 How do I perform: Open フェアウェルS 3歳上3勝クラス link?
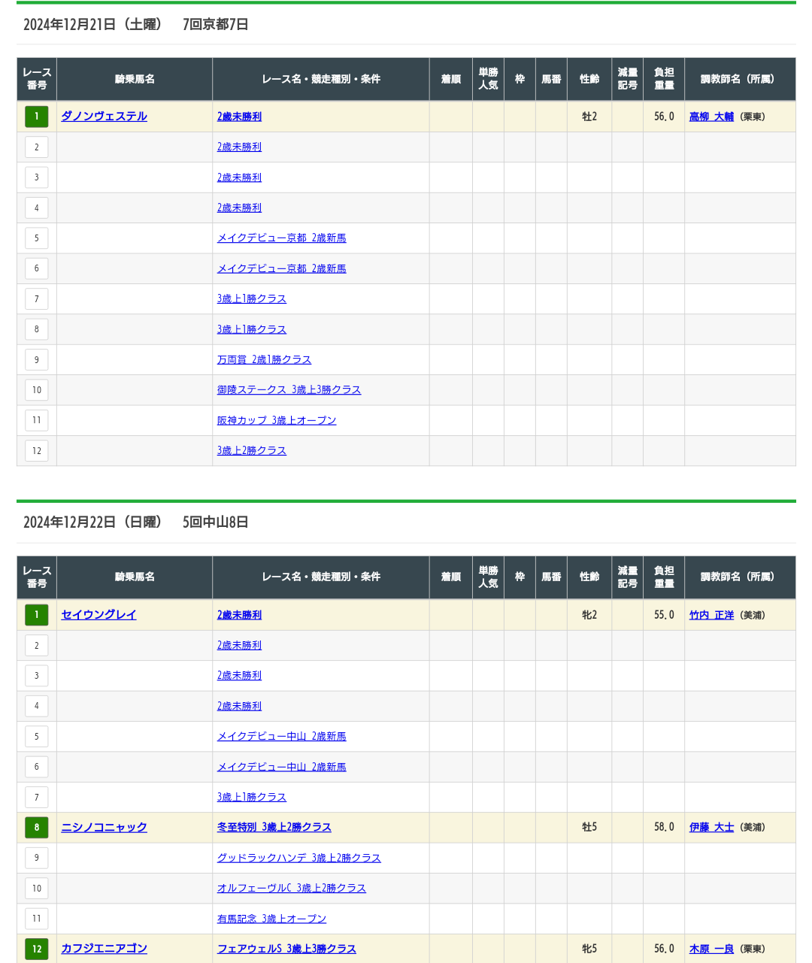tap(286, 949)
